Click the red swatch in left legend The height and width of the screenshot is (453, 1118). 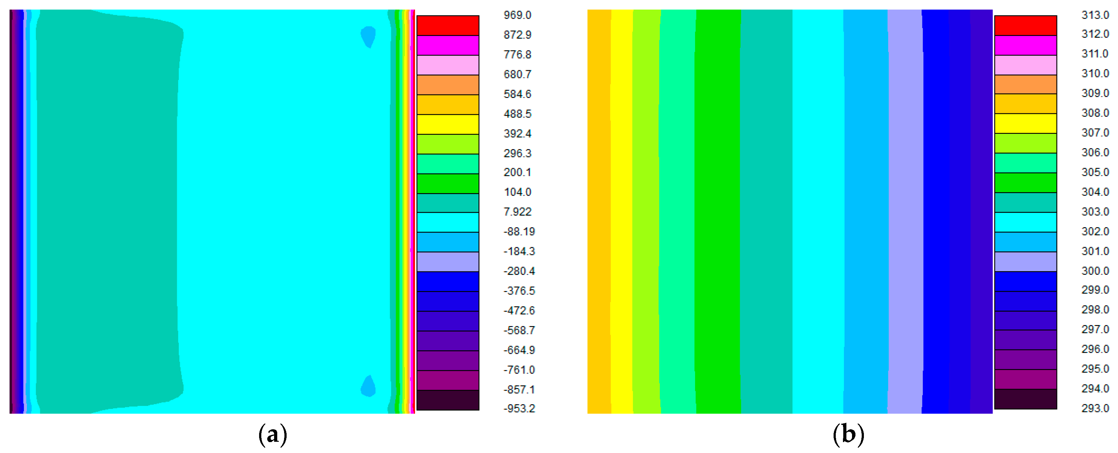click(448, 26)
